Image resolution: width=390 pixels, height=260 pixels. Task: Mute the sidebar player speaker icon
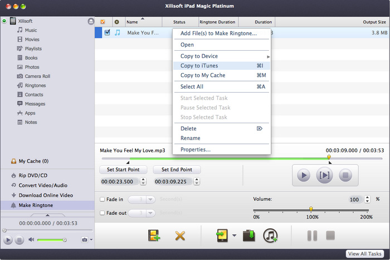click(31, 240)
